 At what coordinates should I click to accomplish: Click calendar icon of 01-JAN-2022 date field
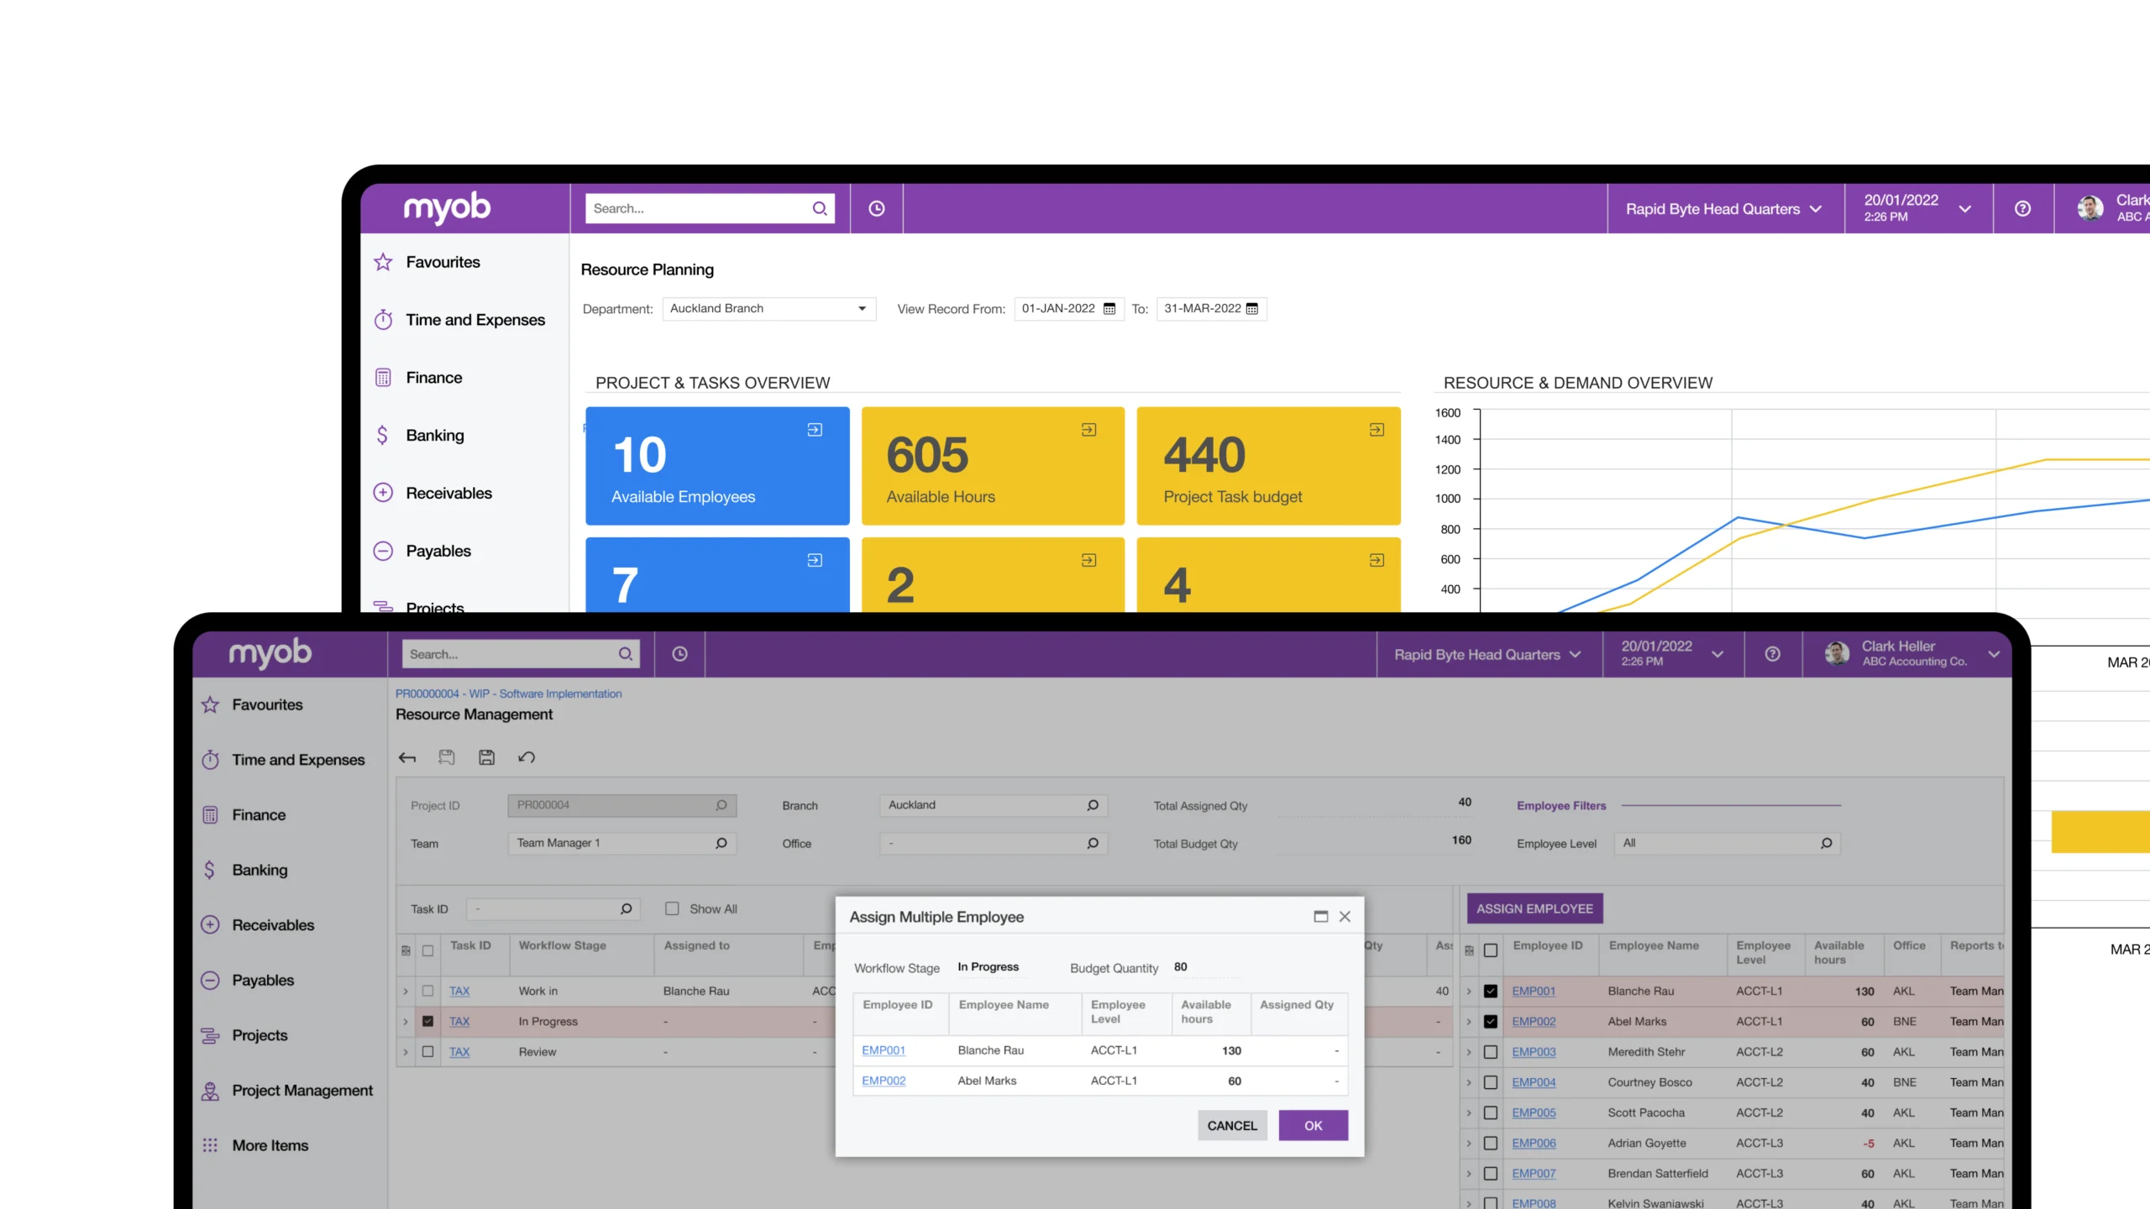pos(1109,309)
